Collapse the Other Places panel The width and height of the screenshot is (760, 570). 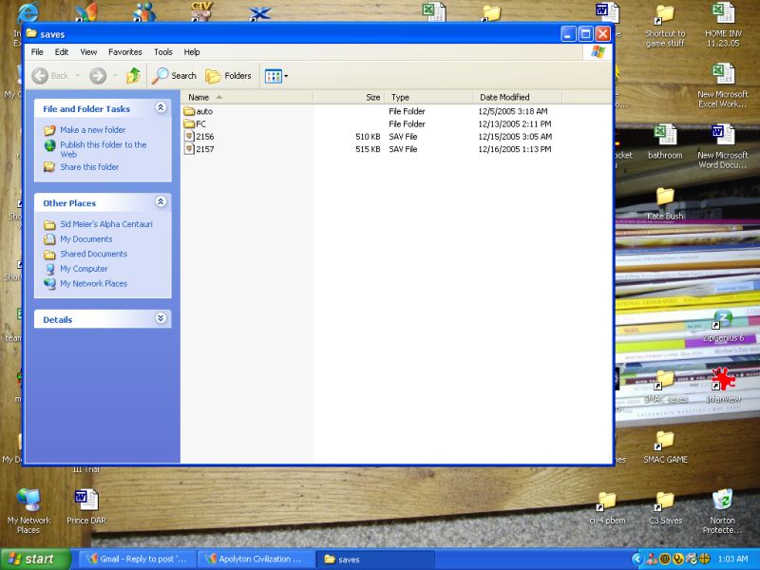click(161, 202)
